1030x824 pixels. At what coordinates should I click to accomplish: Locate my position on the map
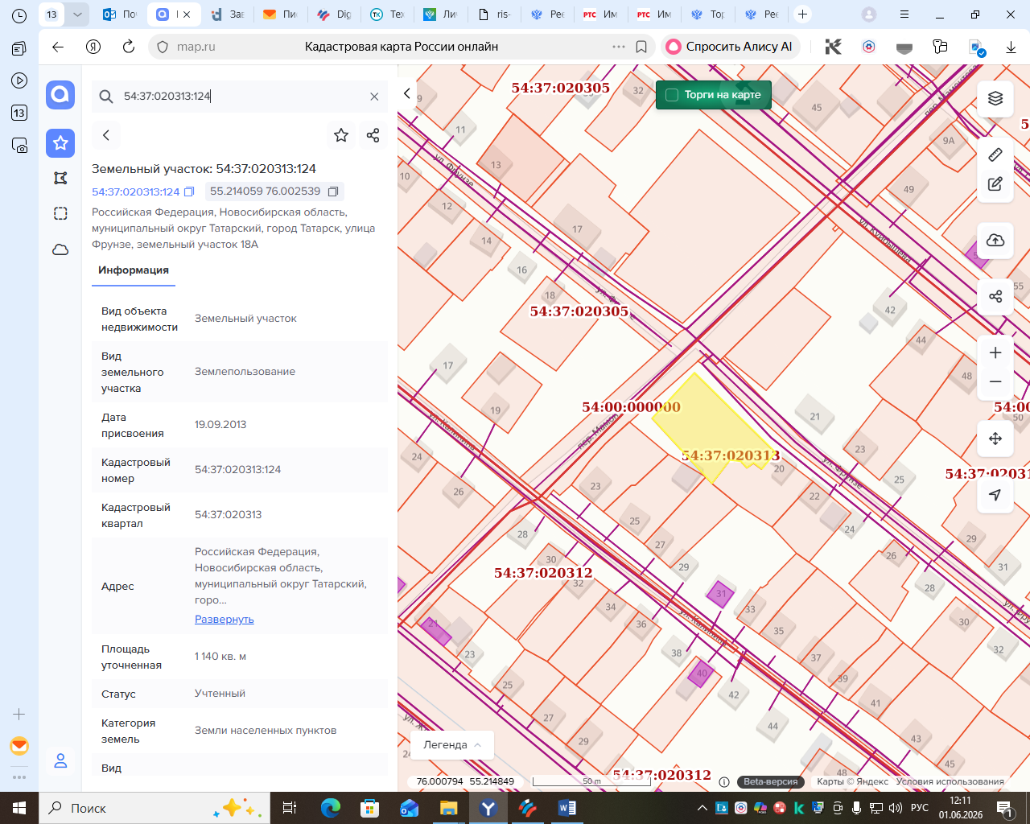coord(995,495)
